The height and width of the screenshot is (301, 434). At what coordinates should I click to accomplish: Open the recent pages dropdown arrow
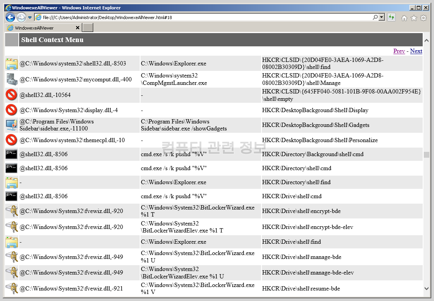coord(30,18)
